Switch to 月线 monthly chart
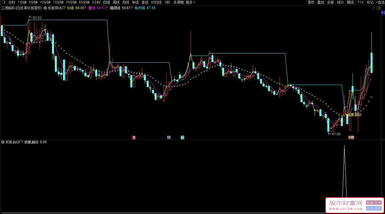385x214 pixels. (126, 2)
